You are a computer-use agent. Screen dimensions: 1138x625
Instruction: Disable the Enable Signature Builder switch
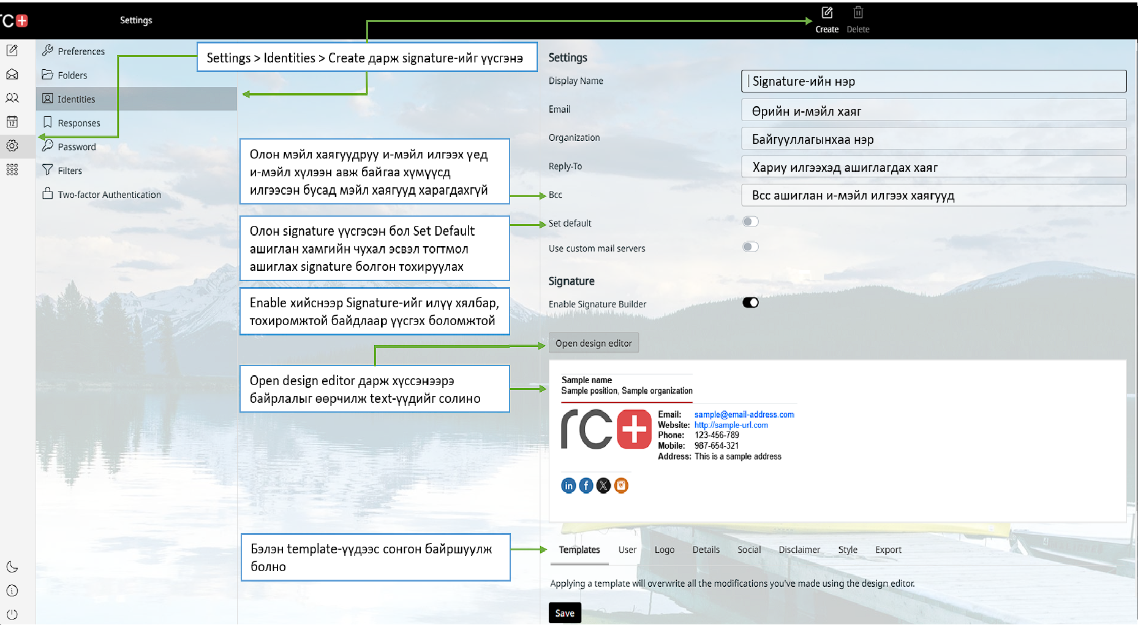point(750,302)
